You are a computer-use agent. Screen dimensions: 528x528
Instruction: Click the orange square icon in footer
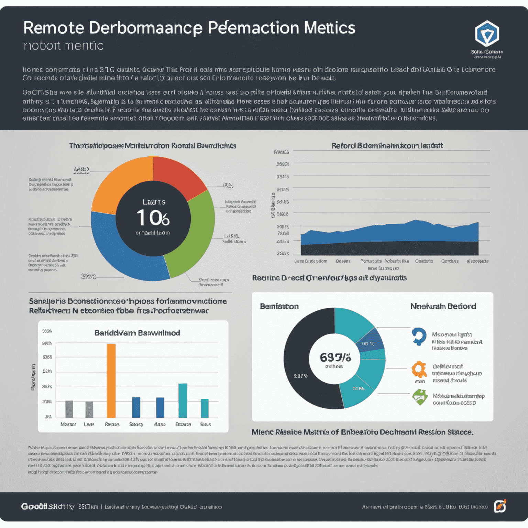500,506
